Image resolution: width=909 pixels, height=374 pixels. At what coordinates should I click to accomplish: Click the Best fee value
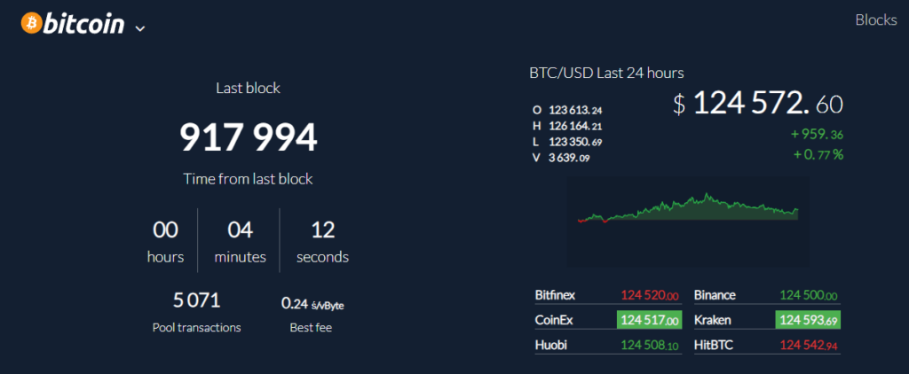coord(312,304)
